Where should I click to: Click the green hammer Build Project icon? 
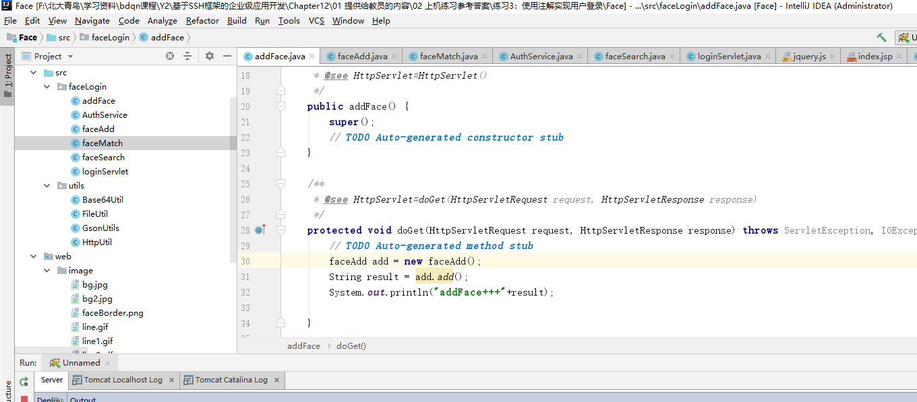[x=881, y=38]
